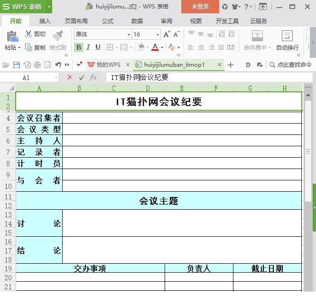Close the huiyijilumuban_itmop1 tab
This screenshot has height=303, width=316.
point(219,65)
